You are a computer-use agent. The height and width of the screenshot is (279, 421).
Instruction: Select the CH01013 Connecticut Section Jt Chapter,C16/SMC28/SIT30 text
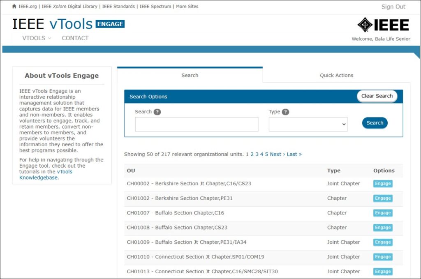(x=202, y=272)
